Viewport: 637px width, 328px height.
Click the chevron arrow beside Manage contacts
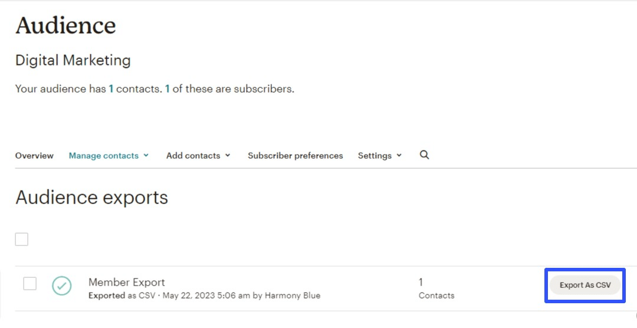pyautogui.click(x=146, y=155)
